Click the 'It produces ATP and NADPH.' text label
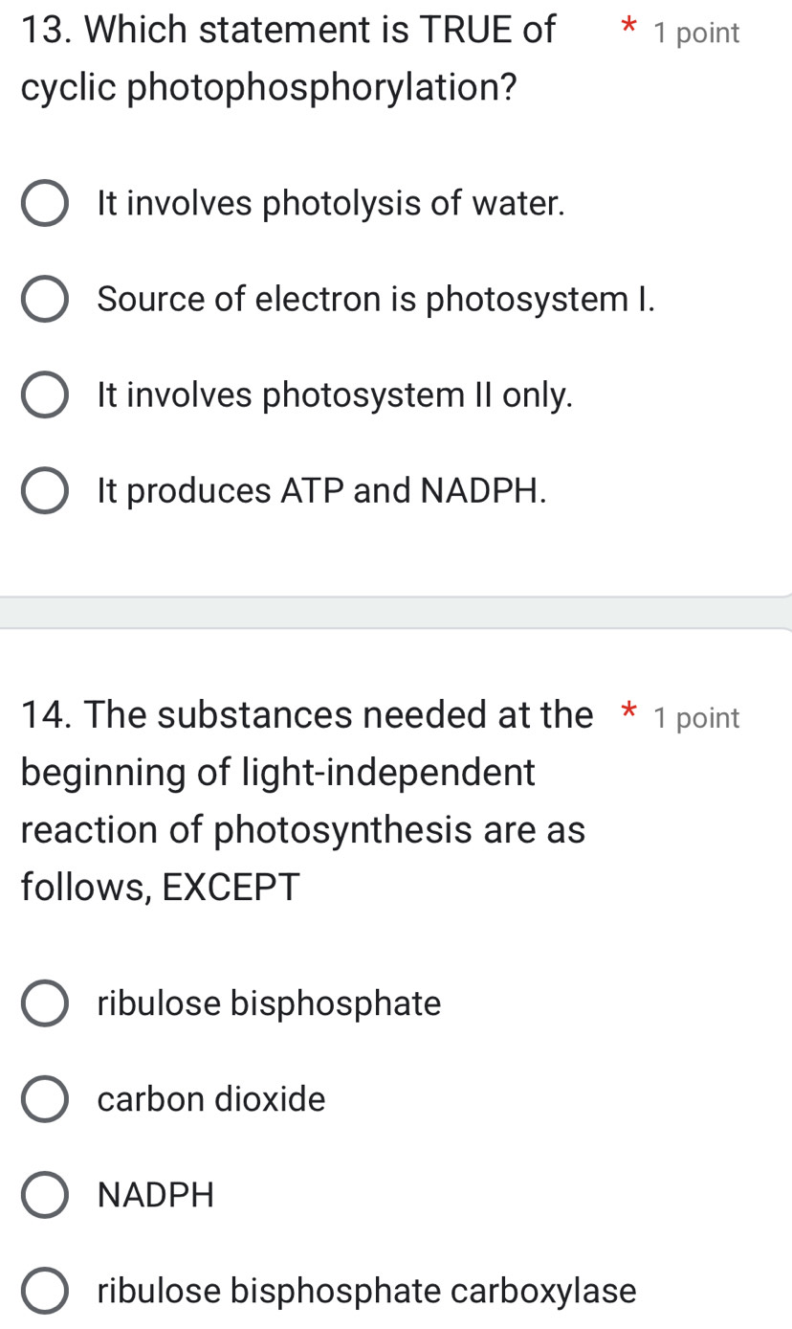This screenshot has width=792, height=1329. pyautogui.click(x=320, y=491)
